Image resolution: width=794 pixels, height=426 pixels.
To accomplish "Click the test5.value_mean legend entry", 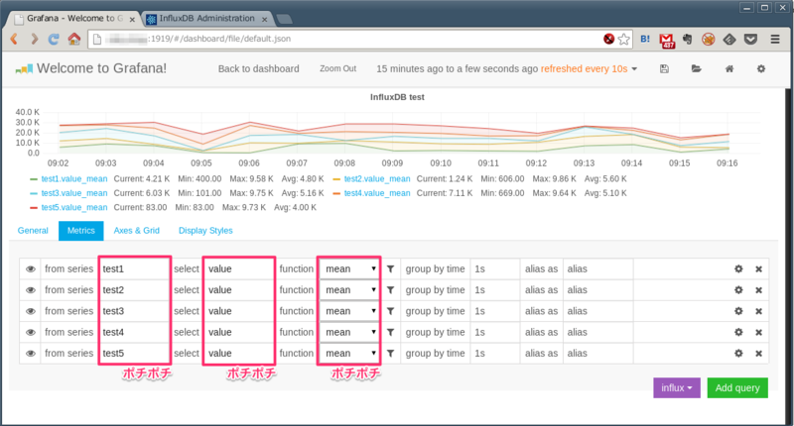I will coord(73,207).
